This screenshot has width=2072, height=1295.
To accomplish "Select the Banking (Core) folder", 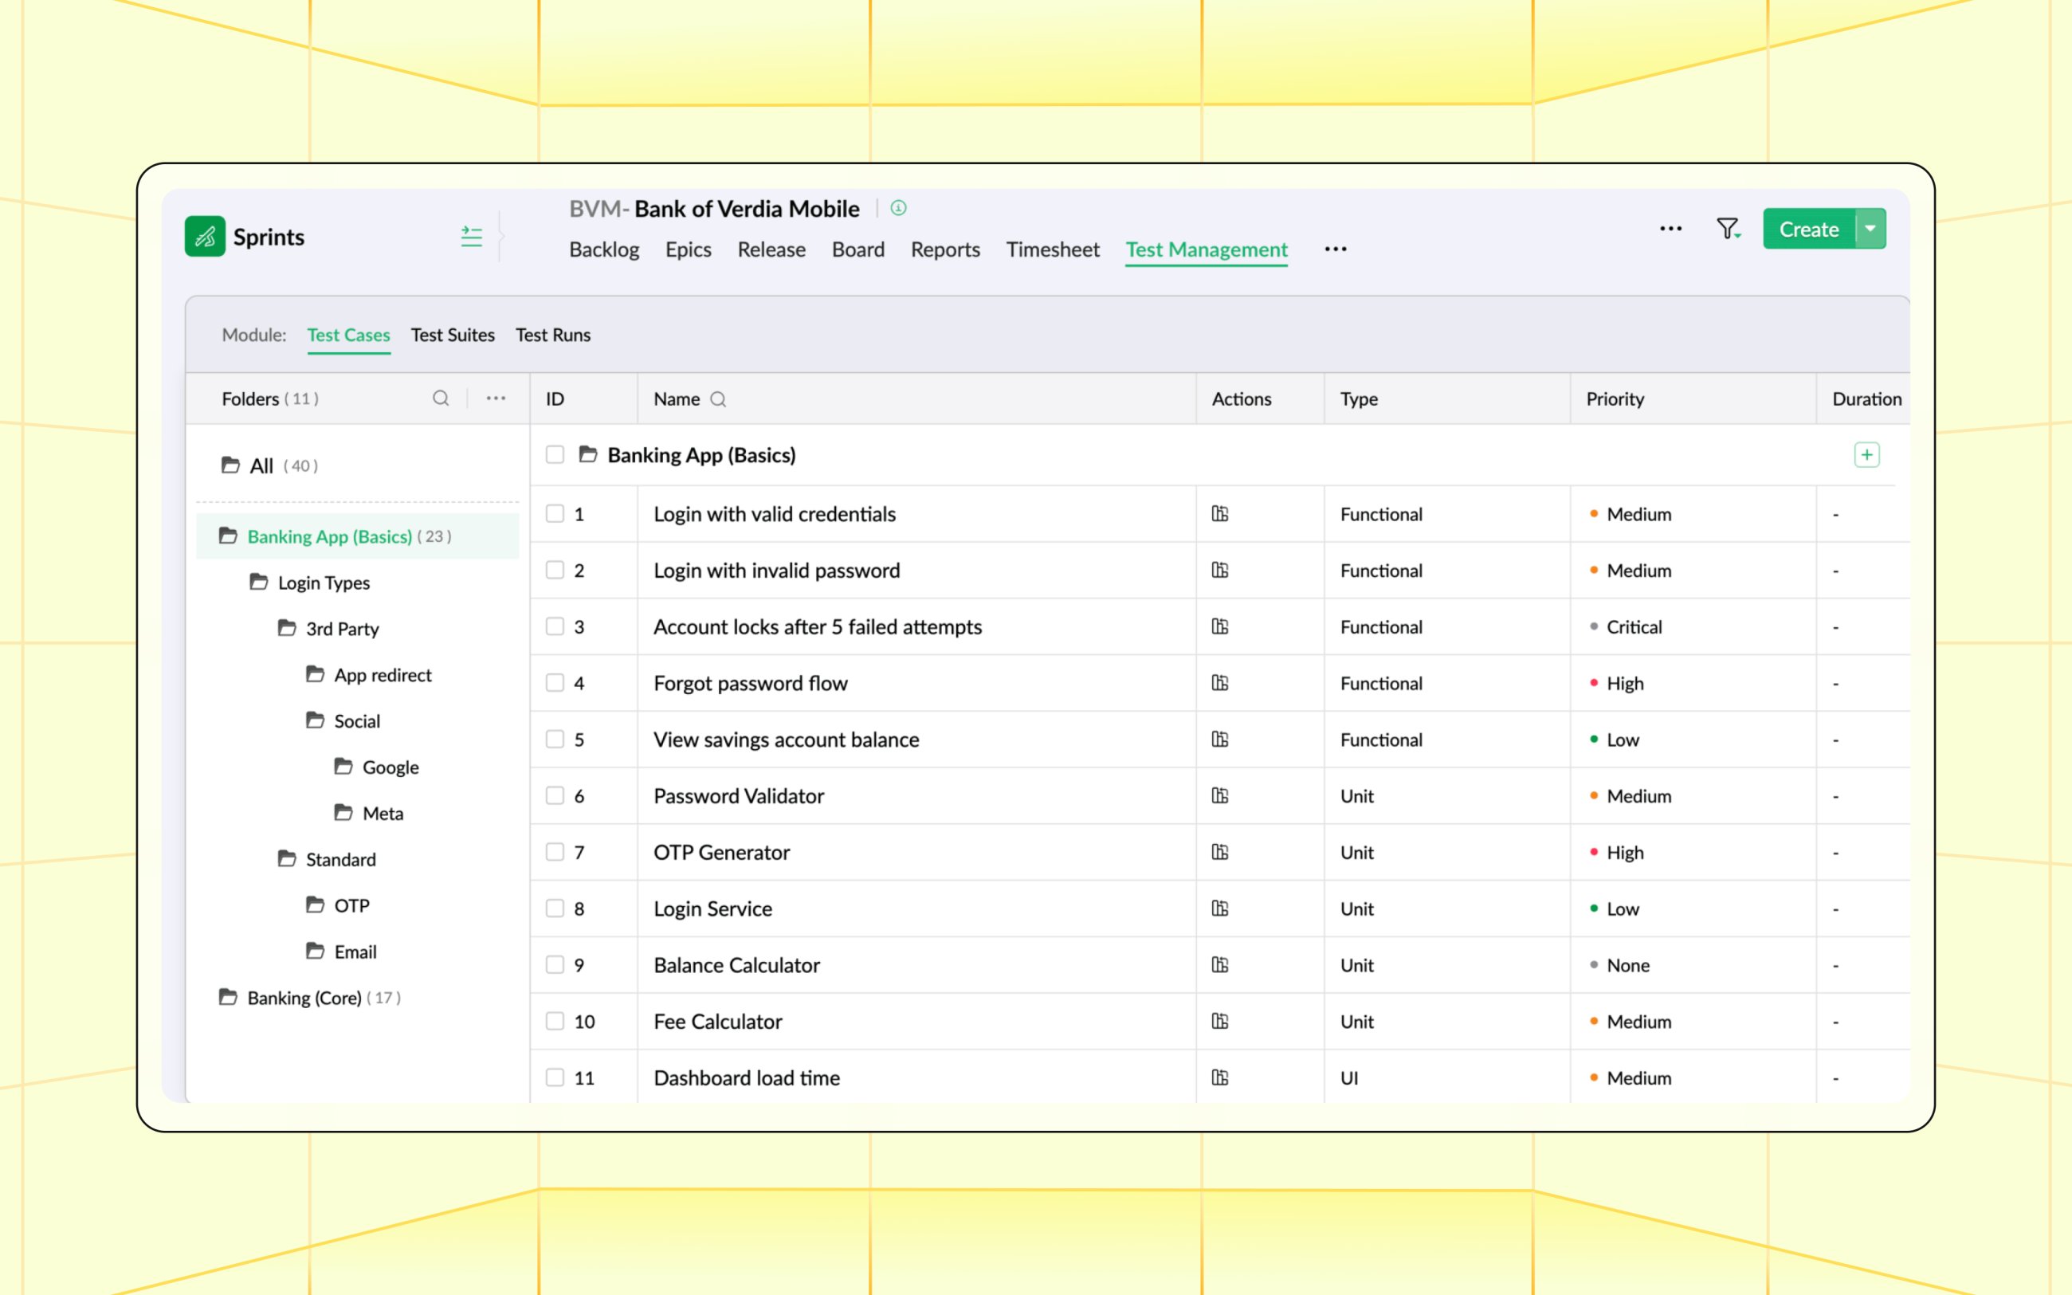I will pyautogui.click(x=304, y=997).
